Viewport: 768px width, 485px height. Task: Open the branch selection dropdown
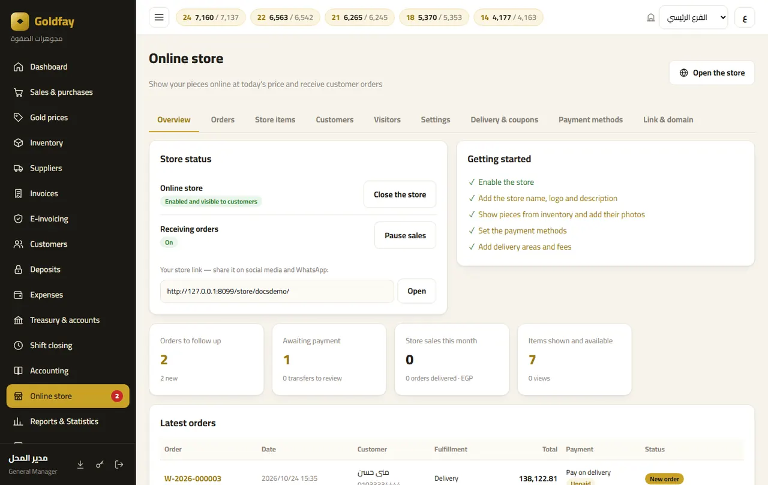click(693, 17)
